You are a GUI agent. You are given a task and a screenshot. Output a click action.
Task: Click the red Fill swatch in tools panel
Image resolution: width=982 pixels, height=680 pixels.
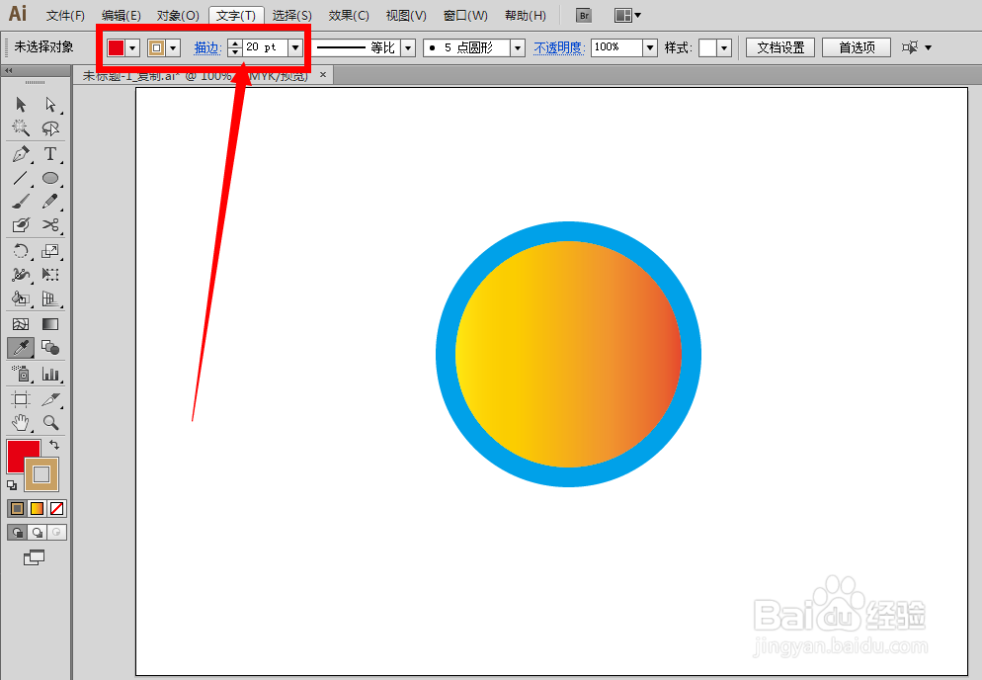click(x=19, y=452)
